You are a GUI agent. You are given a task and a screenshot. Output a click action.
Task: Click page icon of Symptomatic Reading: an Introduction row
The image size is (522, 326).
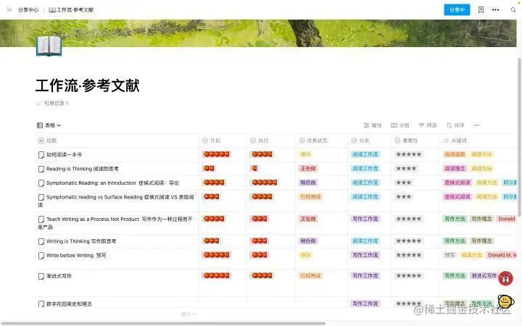41,183
